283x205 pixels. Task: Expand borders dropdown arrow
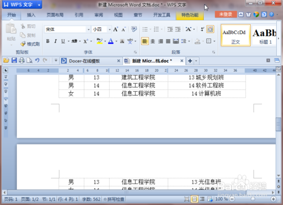point(214,41)
